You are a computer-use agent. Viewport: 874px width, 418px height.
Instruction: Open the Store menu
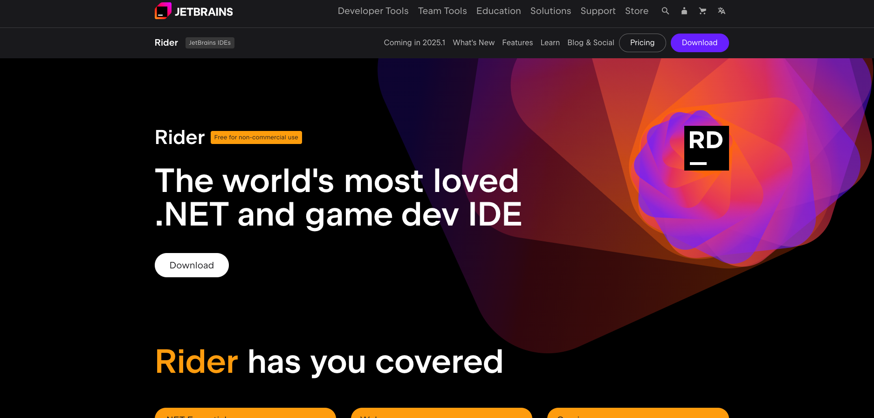[x=637, y=11]
